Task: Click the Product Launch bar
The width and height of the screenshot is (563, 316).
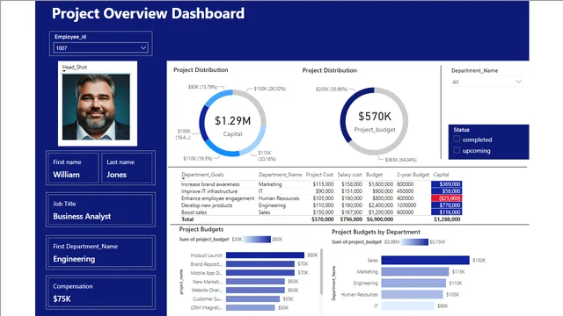Action: [265, 255]
